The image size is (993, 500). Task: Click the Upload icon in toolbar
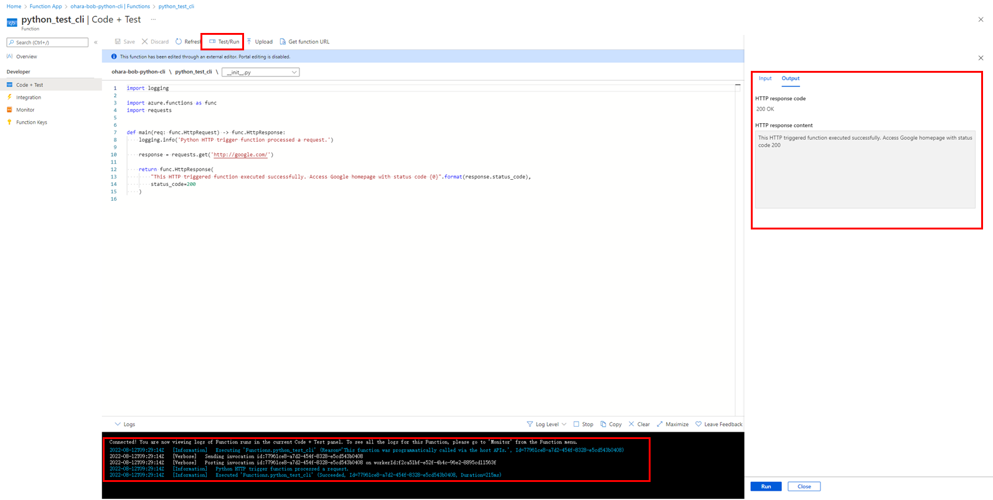pyautogui.click(x=250, y=42)
